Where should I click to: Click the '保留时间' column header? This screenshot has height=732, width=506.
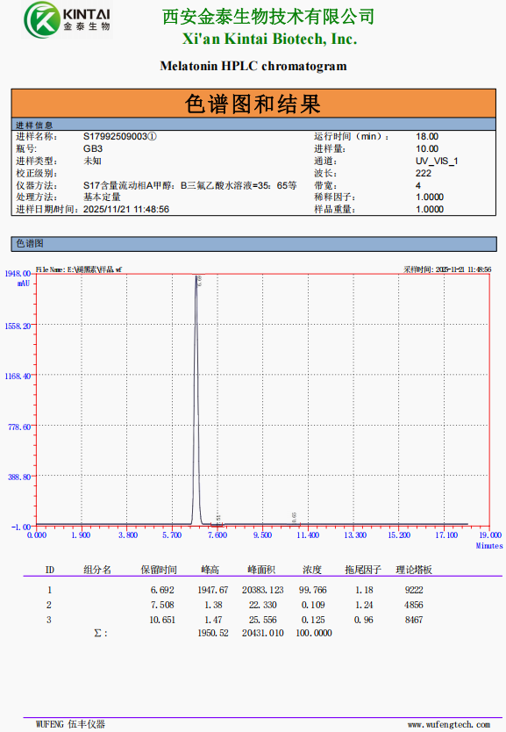click(159, 570)
